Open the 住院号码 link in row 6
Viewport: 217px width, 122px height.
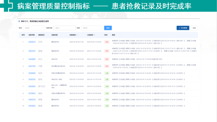32,79
